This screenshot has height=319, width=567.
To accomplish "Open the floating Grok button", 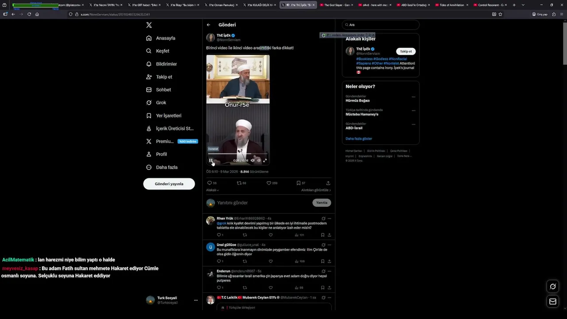I will pos(553,287).
